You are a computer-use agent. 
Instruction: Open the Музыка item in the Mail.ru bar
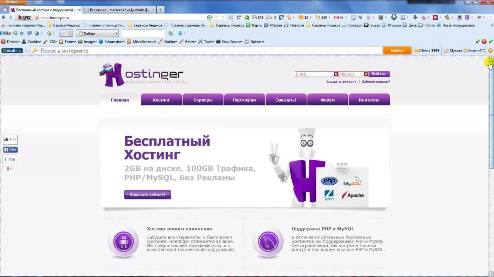coord(453,50)
